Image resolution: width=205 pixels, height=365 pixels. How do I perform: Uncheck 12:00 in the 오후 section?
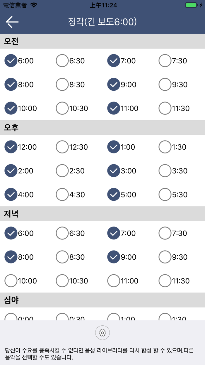pos(11,147)
